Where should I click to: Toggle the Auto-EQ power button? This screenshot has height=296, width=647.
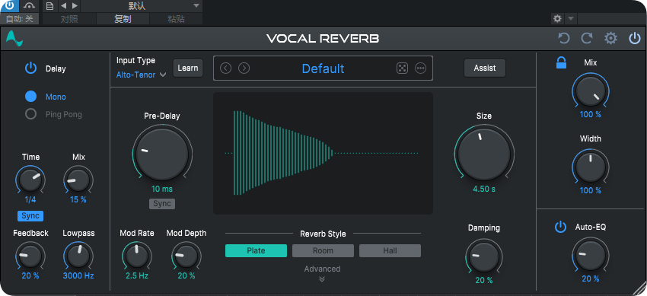560,227
